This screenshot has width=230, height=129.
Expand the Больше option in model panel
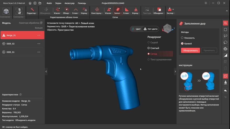click(x=39, y=28)
